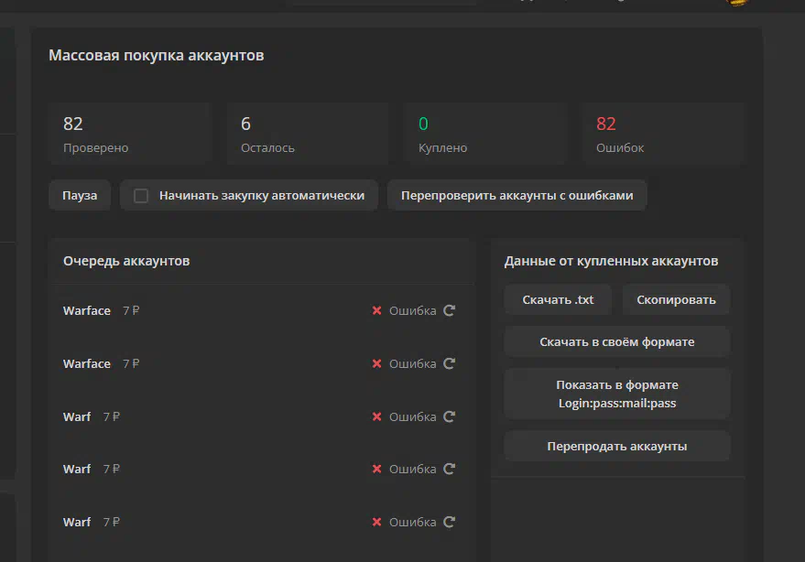The height and width of the screenshot is (562, 805).
Task: Click red X icon on last visible Warf row
Action: pyautogui.click(x=376, y=522)
